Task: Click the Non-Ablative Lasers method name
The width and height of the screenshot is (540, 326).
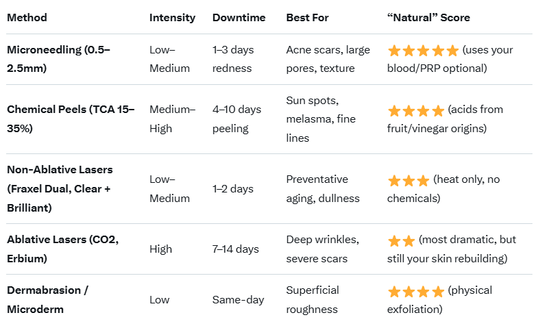Action: (x=60, y=188)
